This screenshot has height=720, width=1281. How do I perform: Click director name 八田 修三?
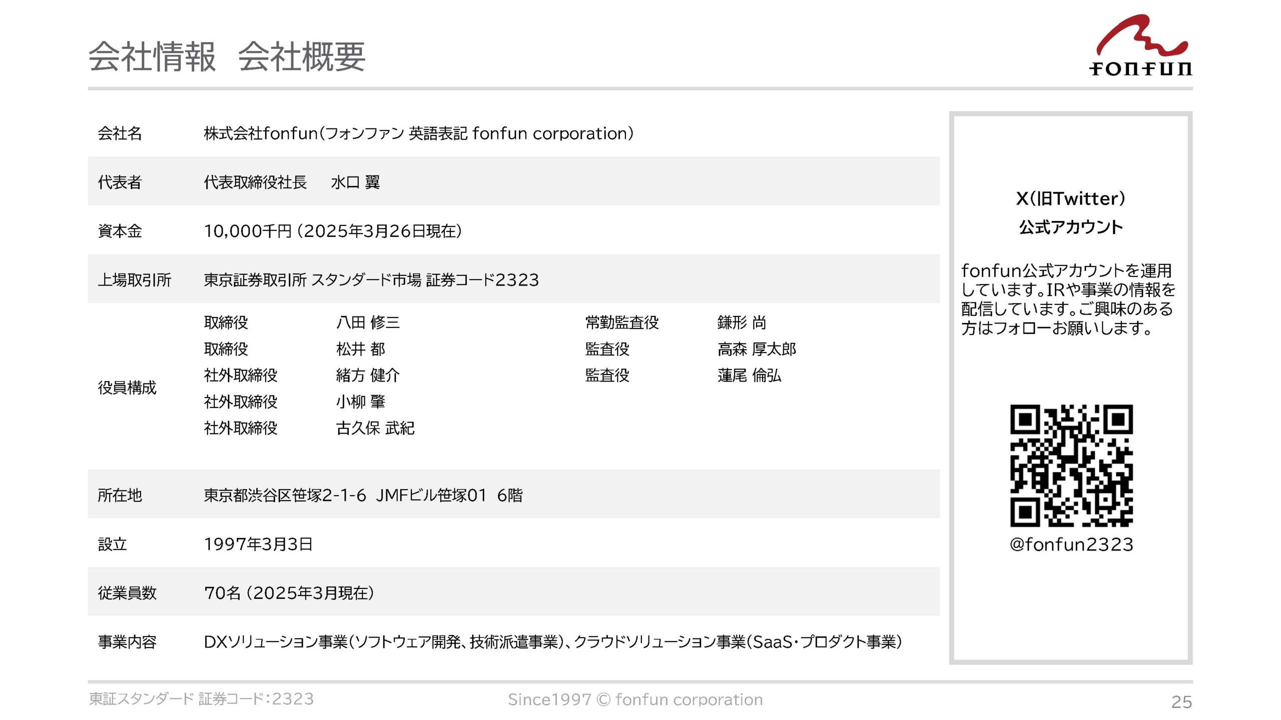tap(368, 322)
